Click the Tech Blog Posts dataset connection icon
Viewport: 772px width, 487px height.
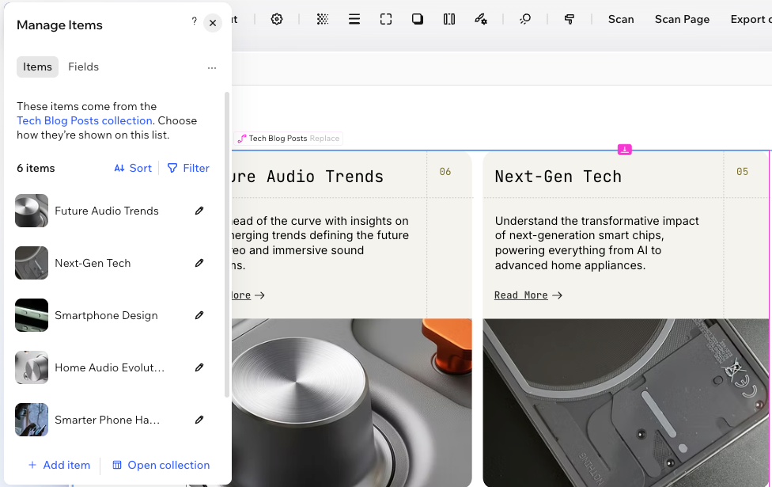coord(242,139)
